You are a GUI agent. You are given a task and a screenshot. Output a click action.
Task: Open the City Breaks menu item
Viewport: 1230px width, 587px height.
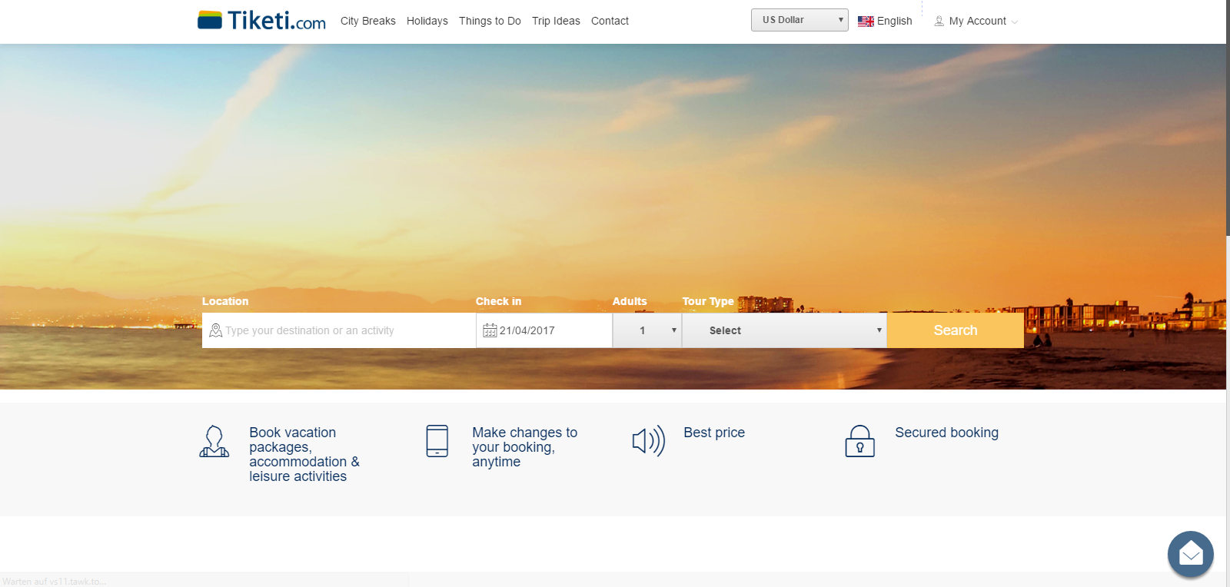click(x=367, y=21)
